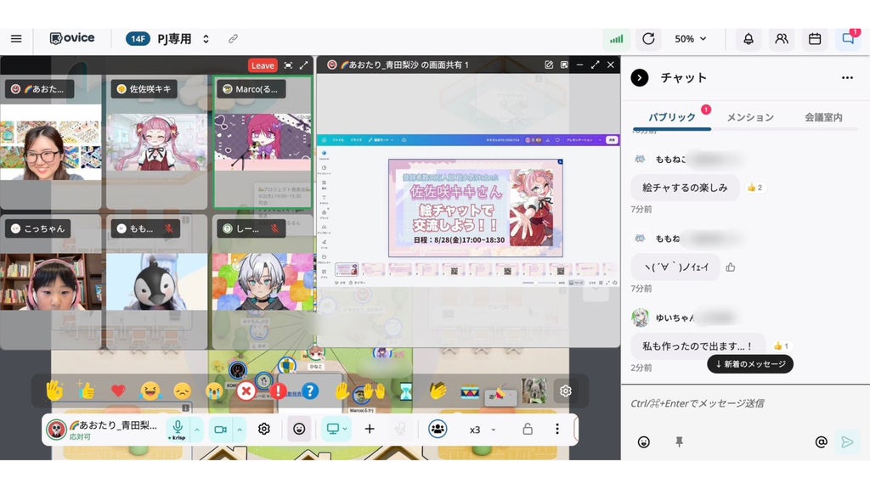Jump to 新着のメッセージ
This screenshot has height=489, width=870.
(x=750, y=364)
